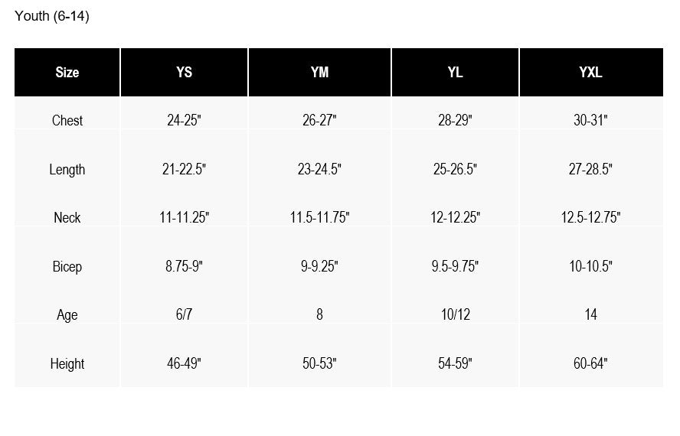The width and height of the screenshot is (680, 436).
Task: Click YS chest value 24-25"
Action: 184,120
